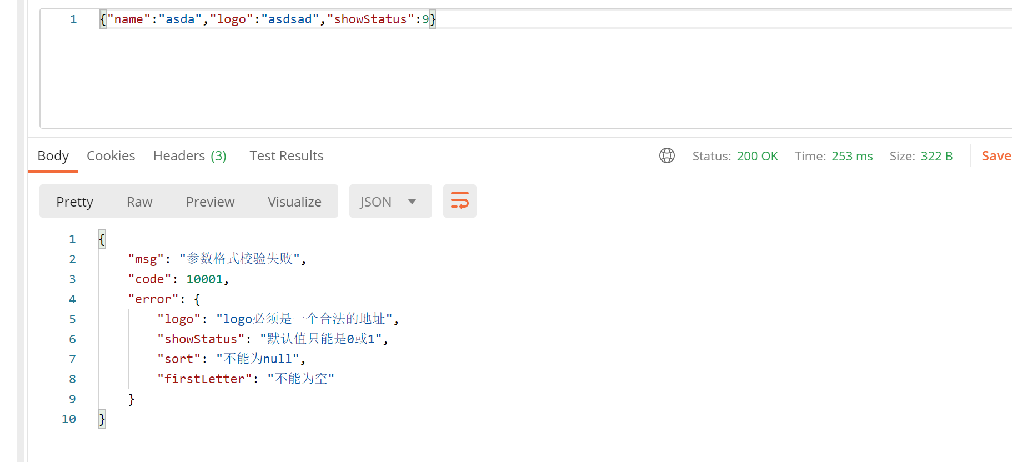Click the "参数格式校验失败" message value

(239, 259)
